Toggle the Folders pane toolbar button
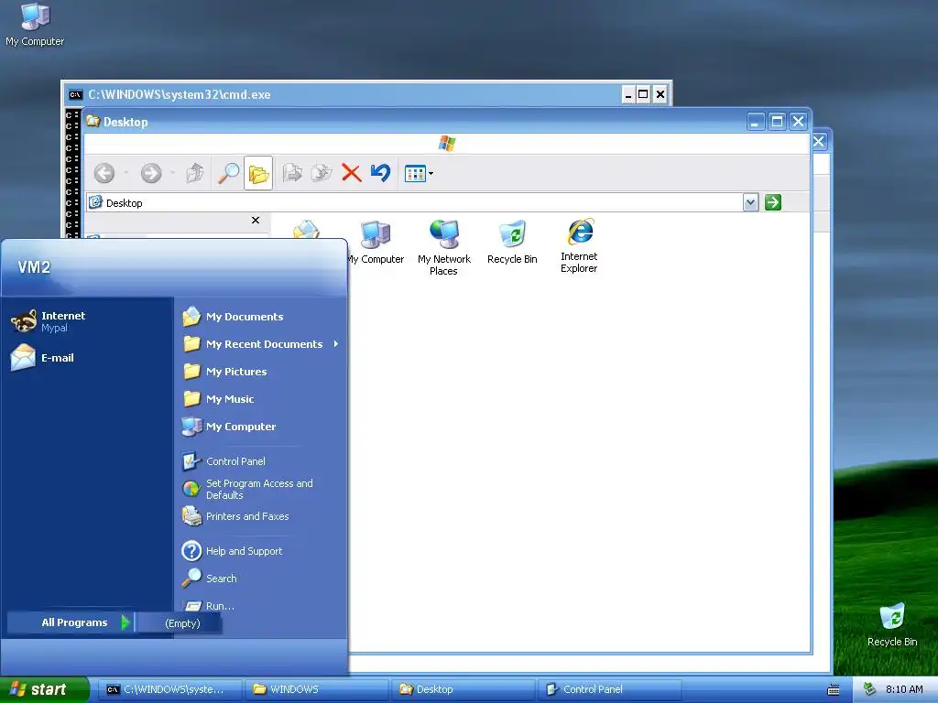The height and width of the screenshot is (703, 938). tap(258, 173)
